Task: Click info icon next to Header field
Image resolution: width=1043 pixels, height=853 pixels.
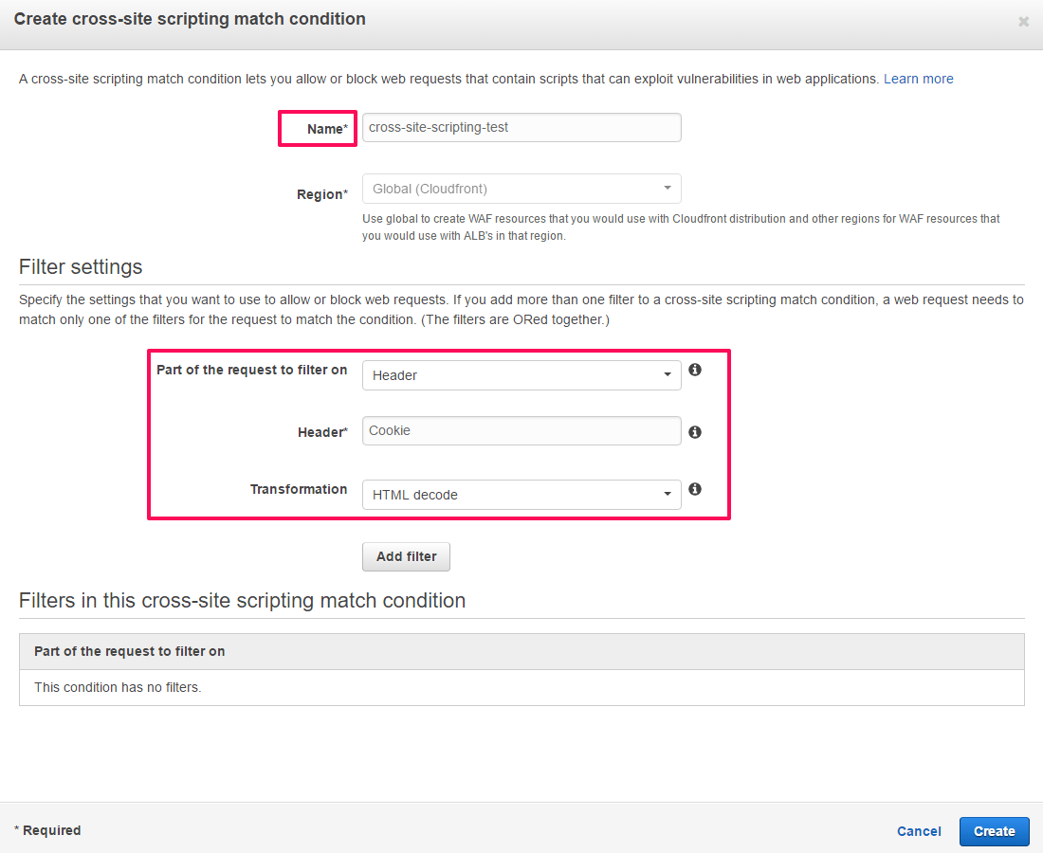Action: click(x=695, y=432)
